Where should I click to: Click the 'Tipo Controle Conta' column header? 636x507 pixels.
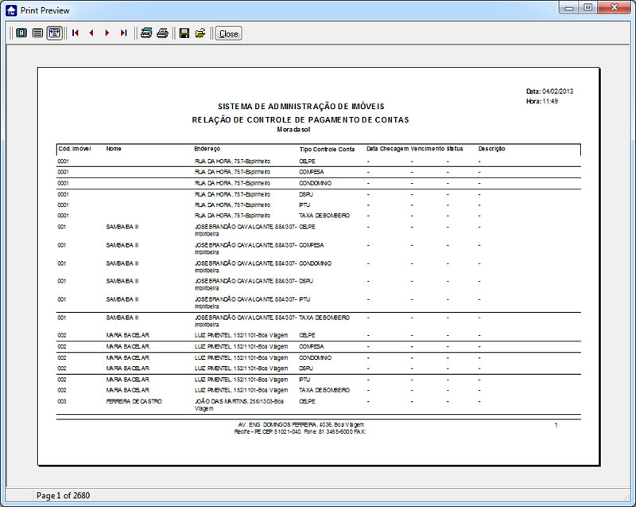point(327,149)
